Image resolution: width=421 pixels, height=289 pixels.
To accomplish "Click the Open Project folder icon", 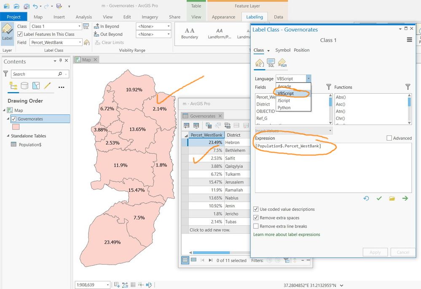I will (16, 5).
